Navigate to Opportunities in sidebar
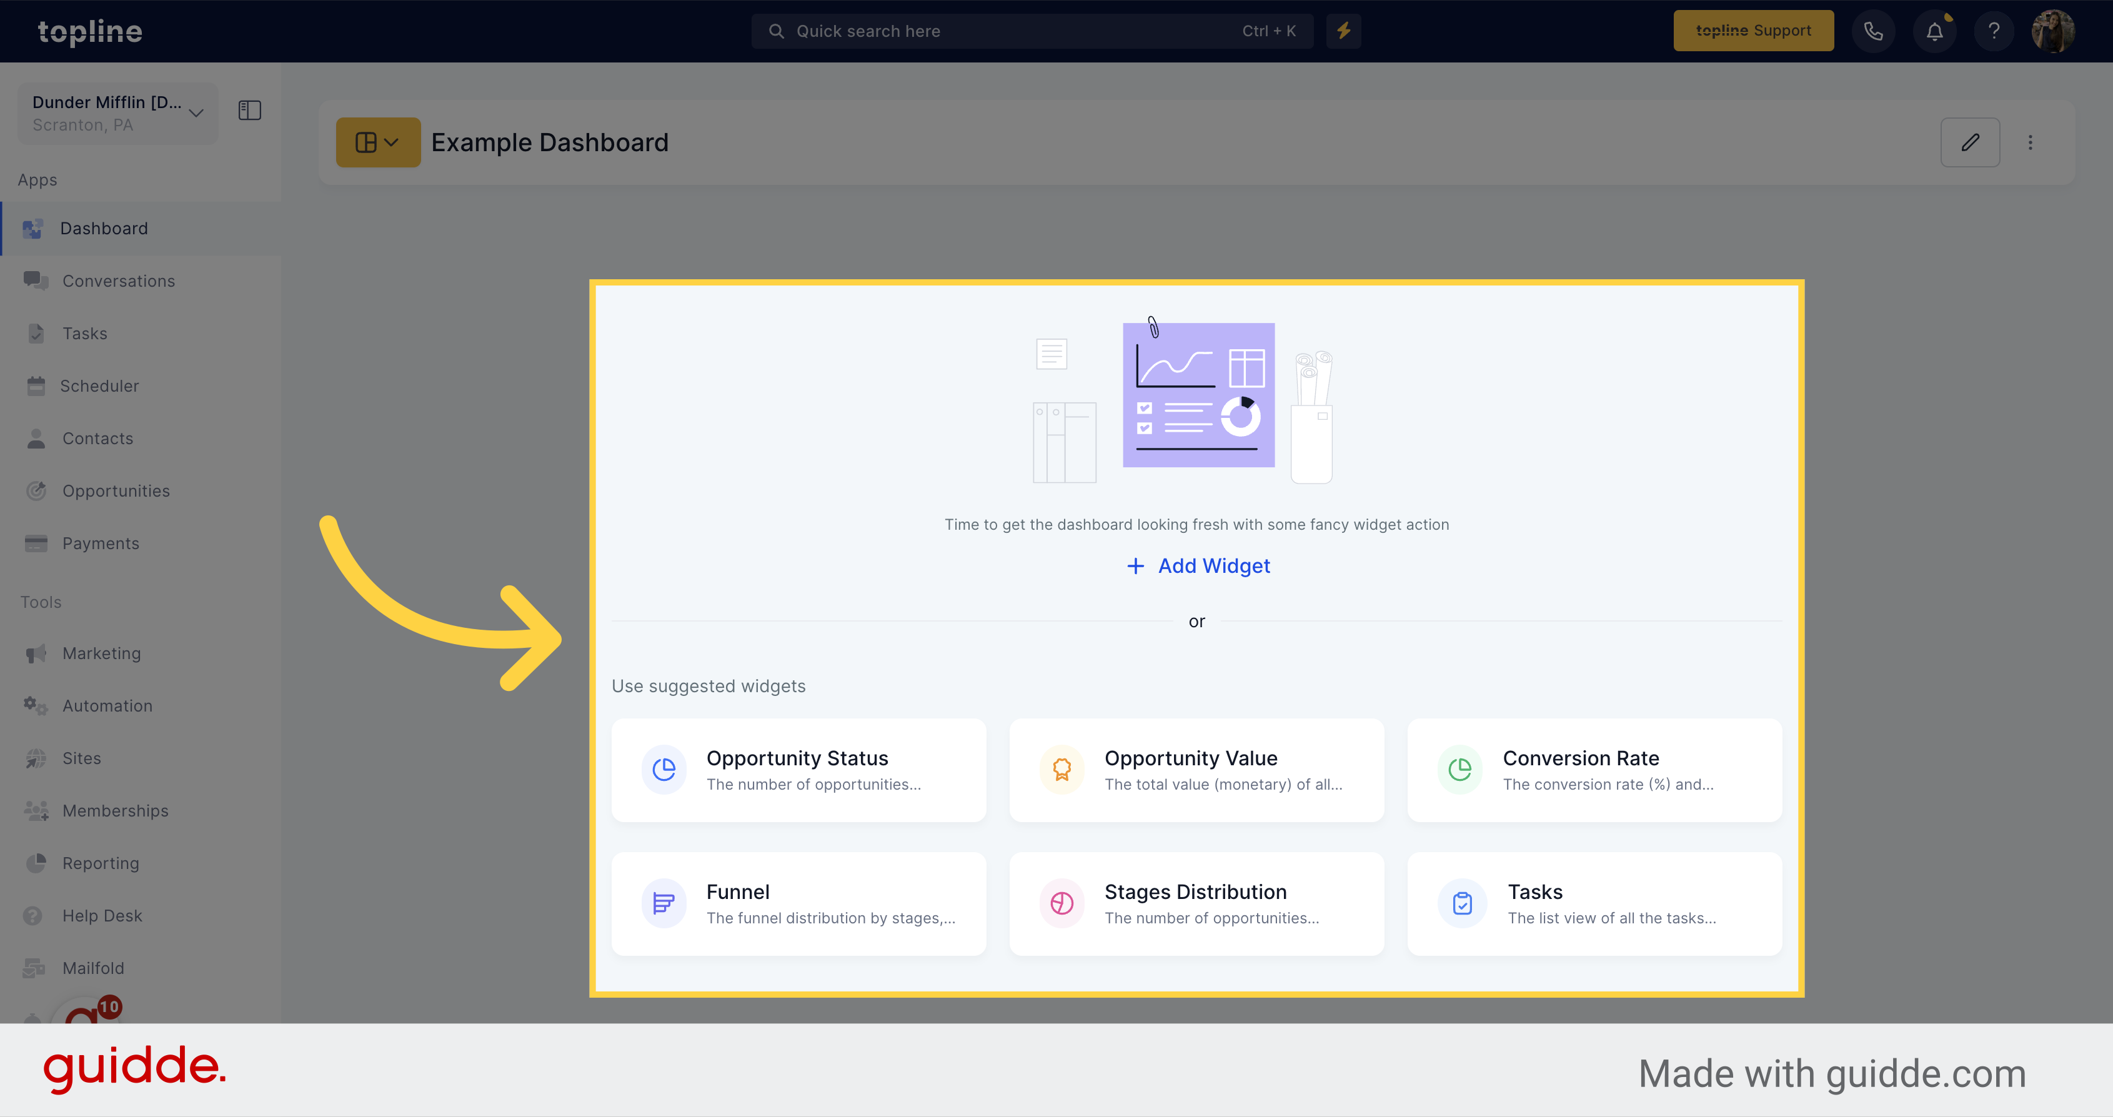Image resolution: width=2113 pixels, height=1117 pixels. tap(116, 490)
